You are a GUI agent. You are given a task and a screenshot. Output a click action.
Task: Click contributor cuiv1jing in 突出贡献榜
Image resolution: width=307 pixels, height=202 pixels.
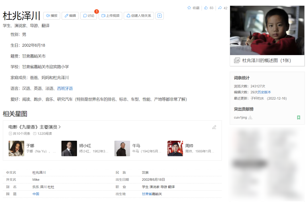point(240,118)
